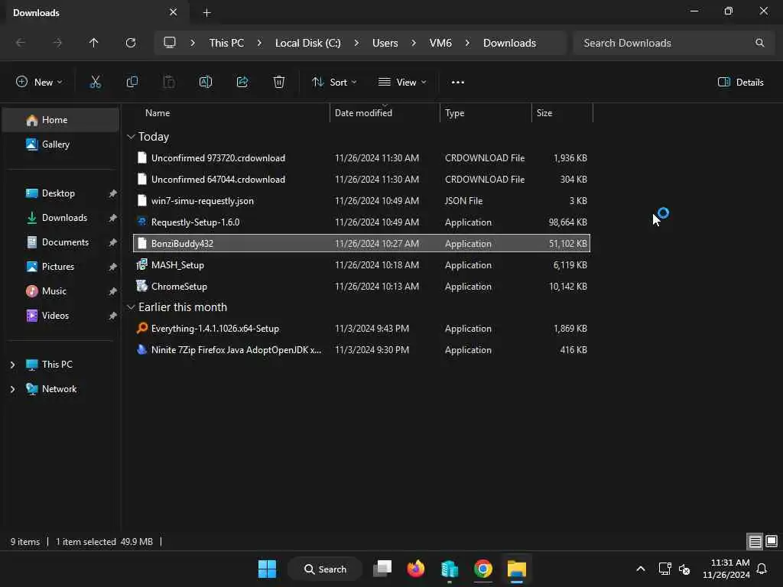This screenshot has width=783, height=587.
Task: Switch to details list view icon
Action: tap(755, 541)
